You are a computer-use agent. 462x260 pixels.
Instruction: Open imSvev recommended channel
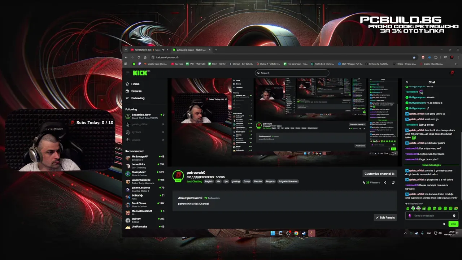coord(145,220)
